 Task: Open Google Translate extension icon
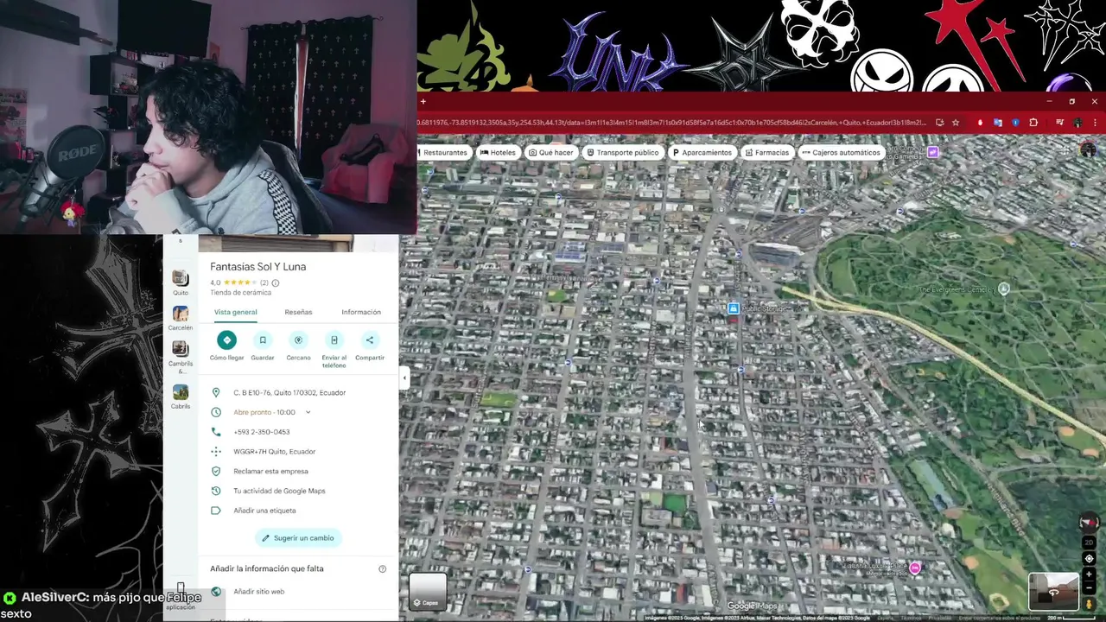[997, 123]
